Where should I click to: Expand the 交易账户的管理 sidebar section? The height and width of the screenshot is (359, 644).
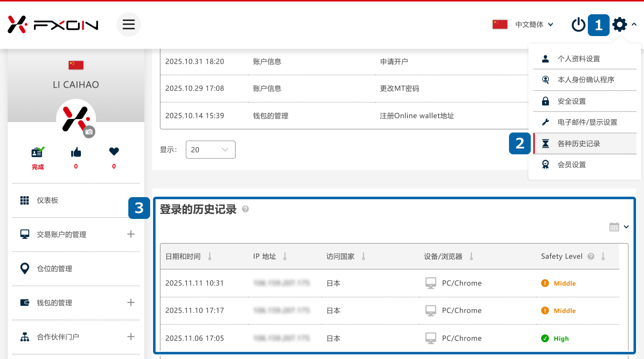point(131,234)
